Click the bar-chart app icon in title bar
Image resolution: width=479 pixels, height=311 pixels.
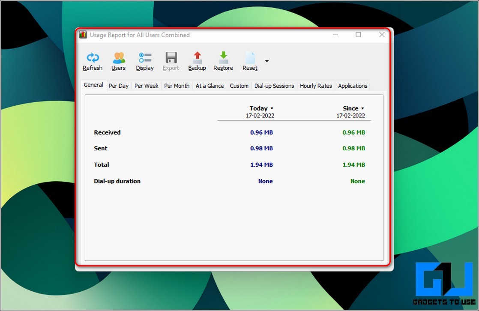coord(83,35)
